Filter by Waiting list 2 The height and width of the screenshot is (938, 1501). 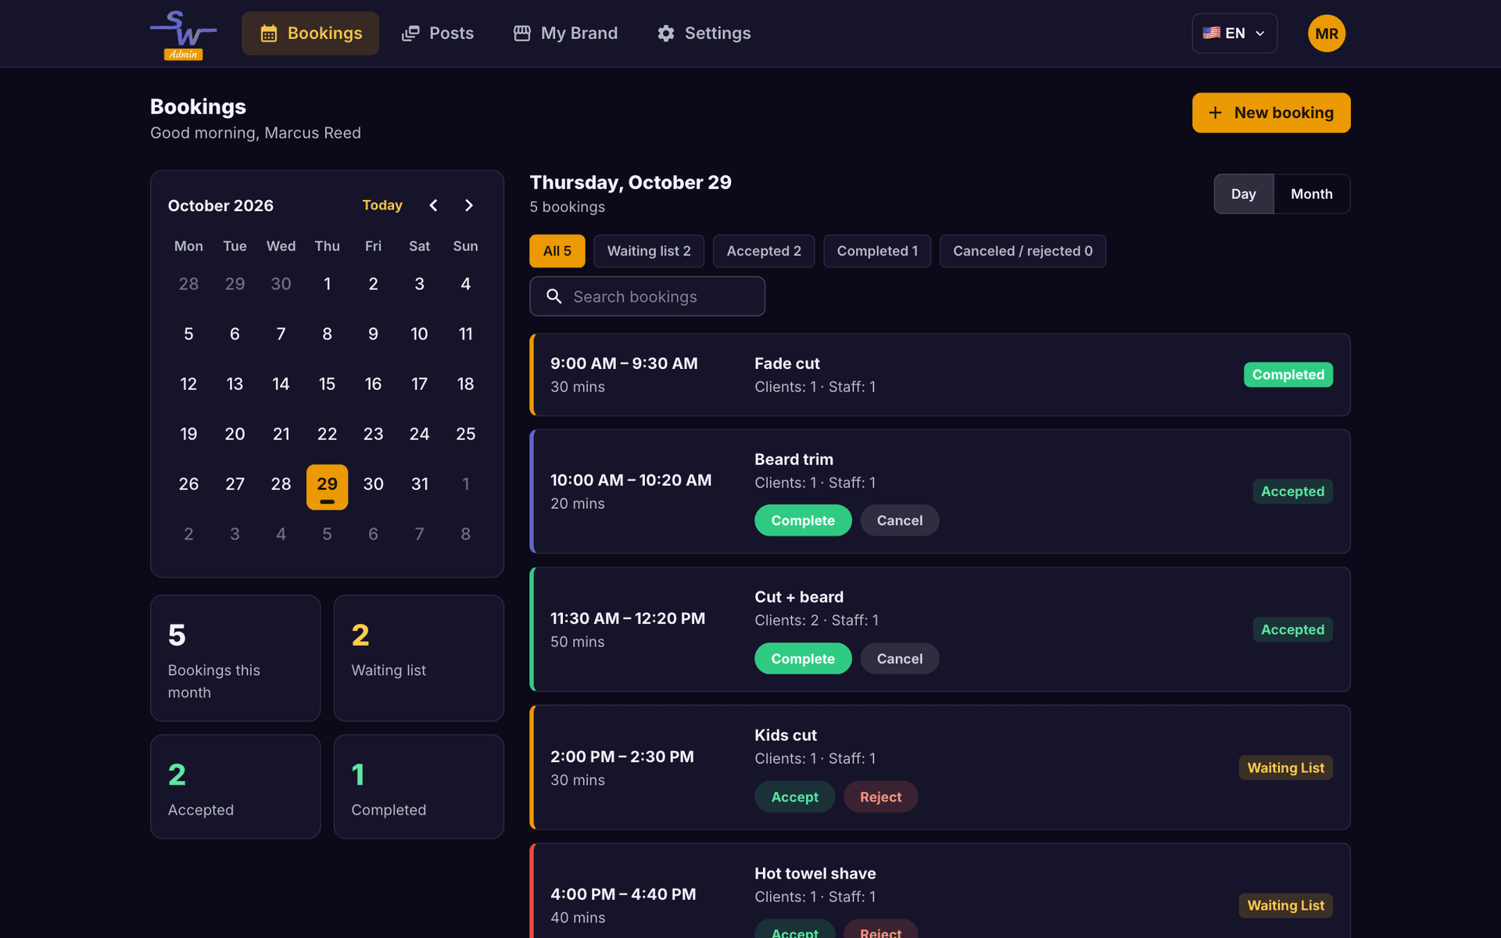tap(649, 251)
